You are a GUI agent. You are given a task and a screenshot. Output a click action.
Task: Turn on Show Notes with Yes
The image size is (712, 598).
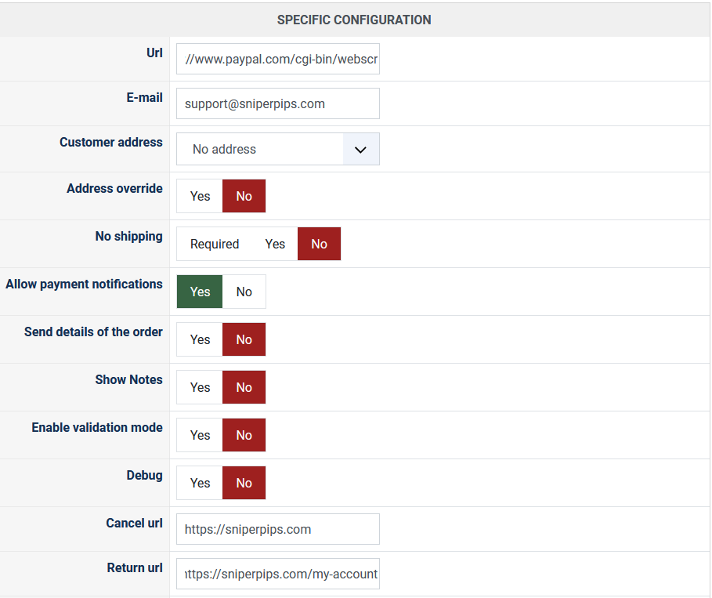200,387
